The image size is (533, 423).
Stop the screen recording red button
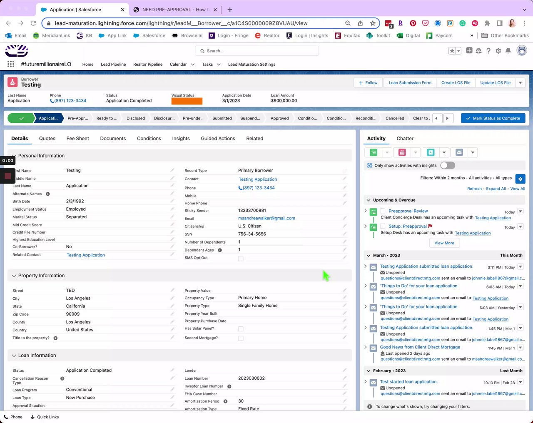pos(7,176)
